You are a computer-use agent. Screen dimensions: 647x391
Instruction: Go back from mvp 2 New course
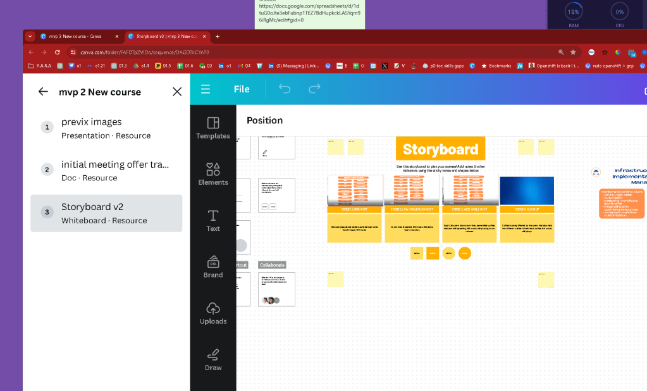pos(44,92)
